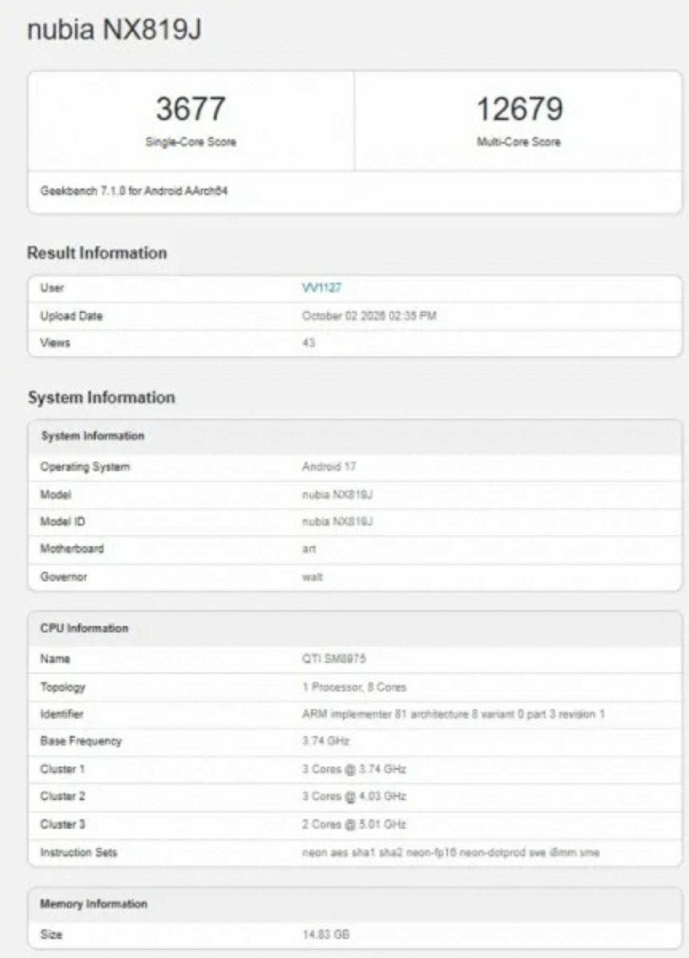Select the Cluster 2 value '3 Cores @ 4.03 GHz'

354,796
